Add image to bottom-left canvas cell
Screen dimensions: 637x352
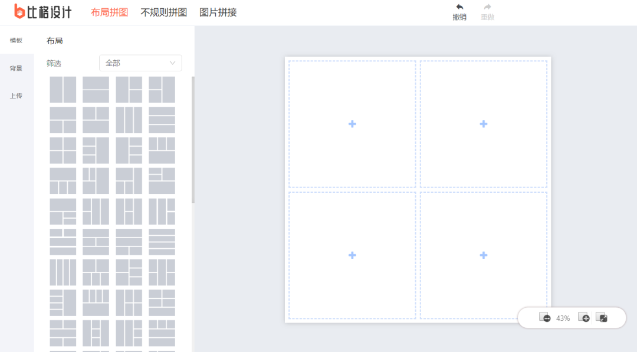[352, 255]
